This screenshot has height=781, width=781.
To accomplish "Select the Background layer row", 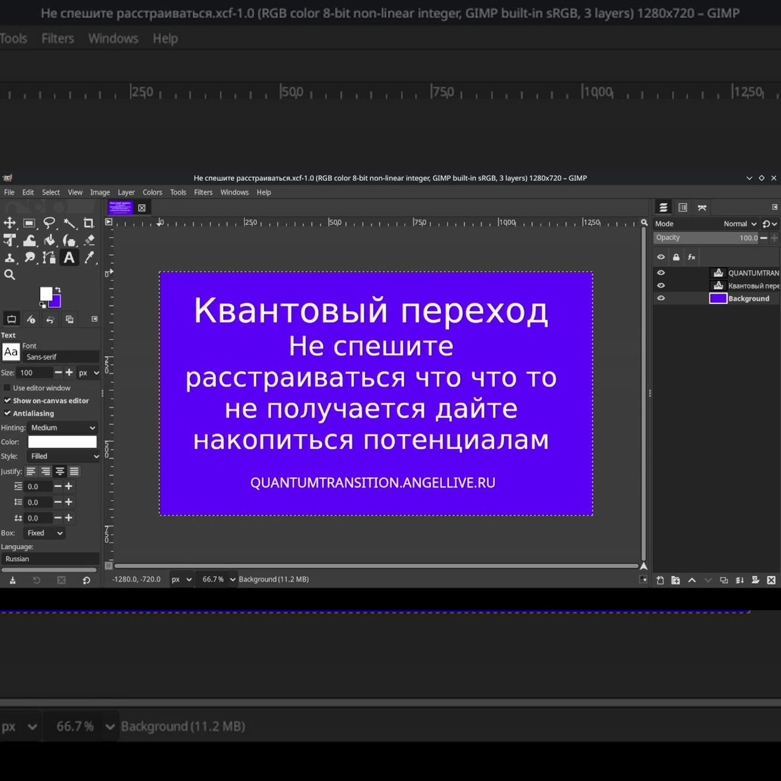I will coord(716,298).
